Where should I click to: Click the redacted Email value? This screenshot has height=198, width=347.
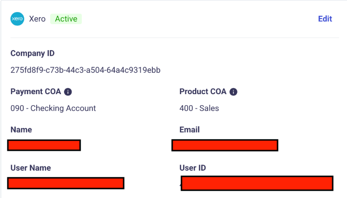[x=224, y=145]
